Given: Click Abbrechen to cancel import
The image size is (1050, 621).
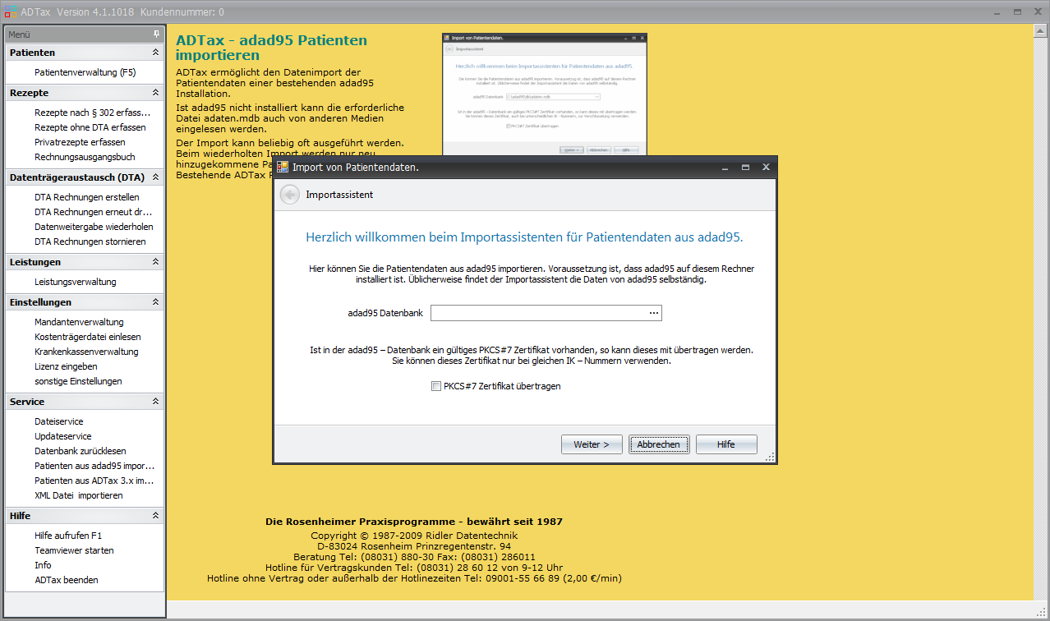Looking at the screenshot, I should (x=659, y=444).
